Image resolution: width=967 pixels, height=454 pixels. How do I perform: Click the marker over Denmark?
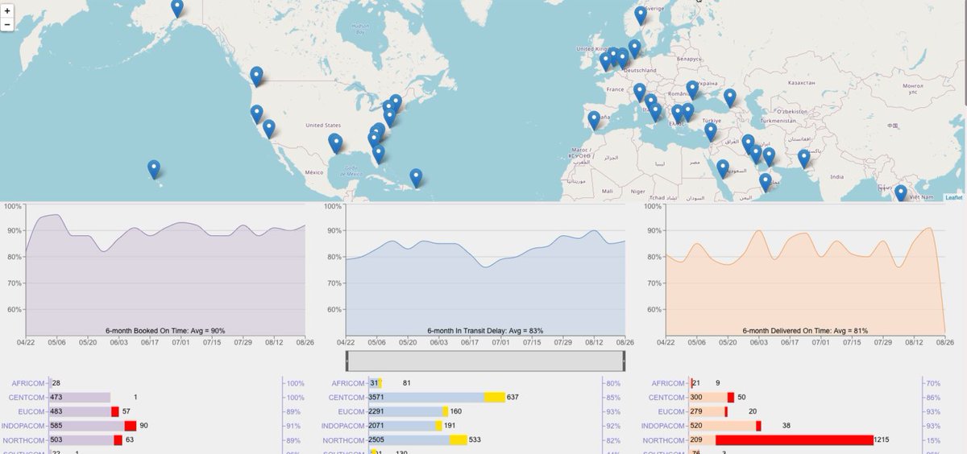[x=634, y=49]
